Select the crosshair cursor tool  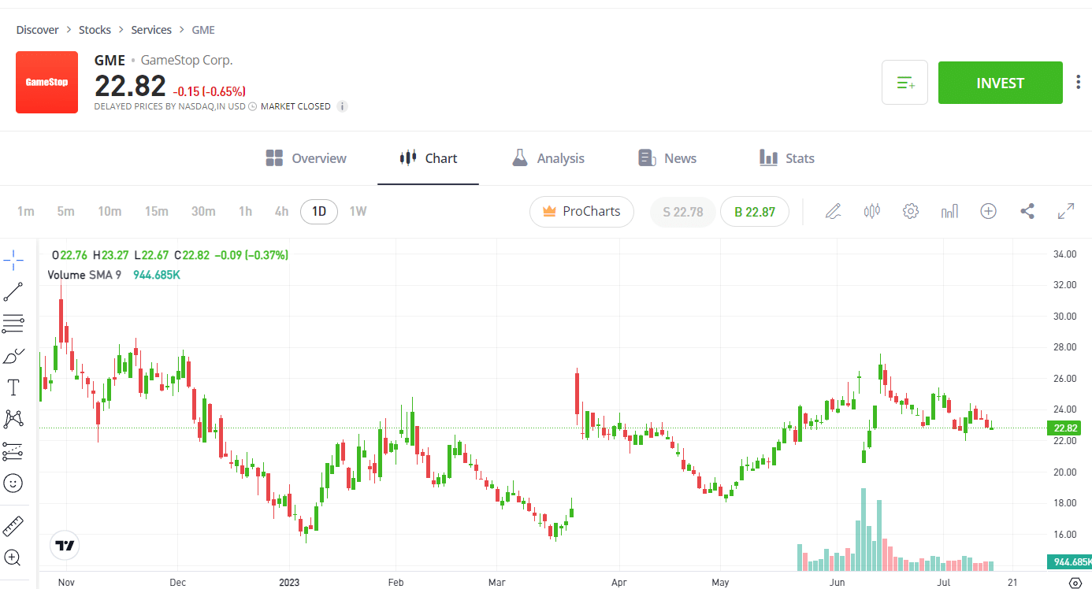pyautogui.click(x=13, y=259)
